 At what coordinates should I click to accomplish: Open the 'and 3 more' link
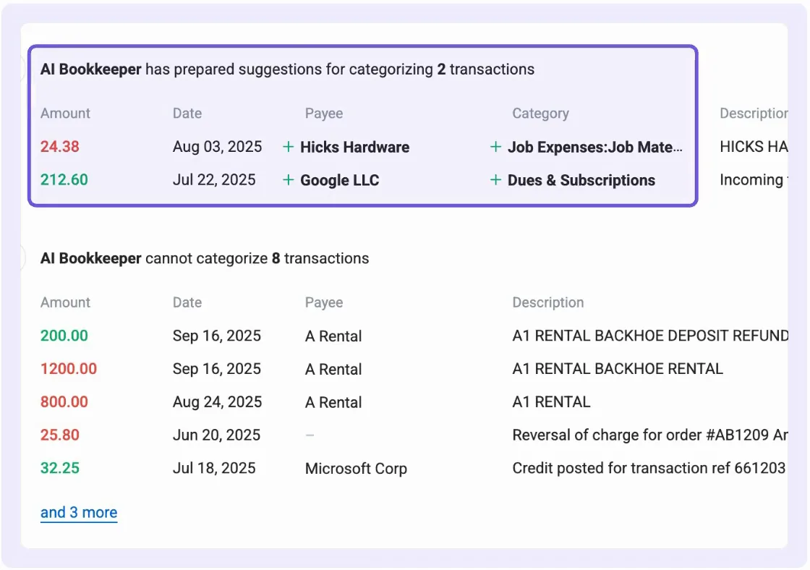coord(79,512)
